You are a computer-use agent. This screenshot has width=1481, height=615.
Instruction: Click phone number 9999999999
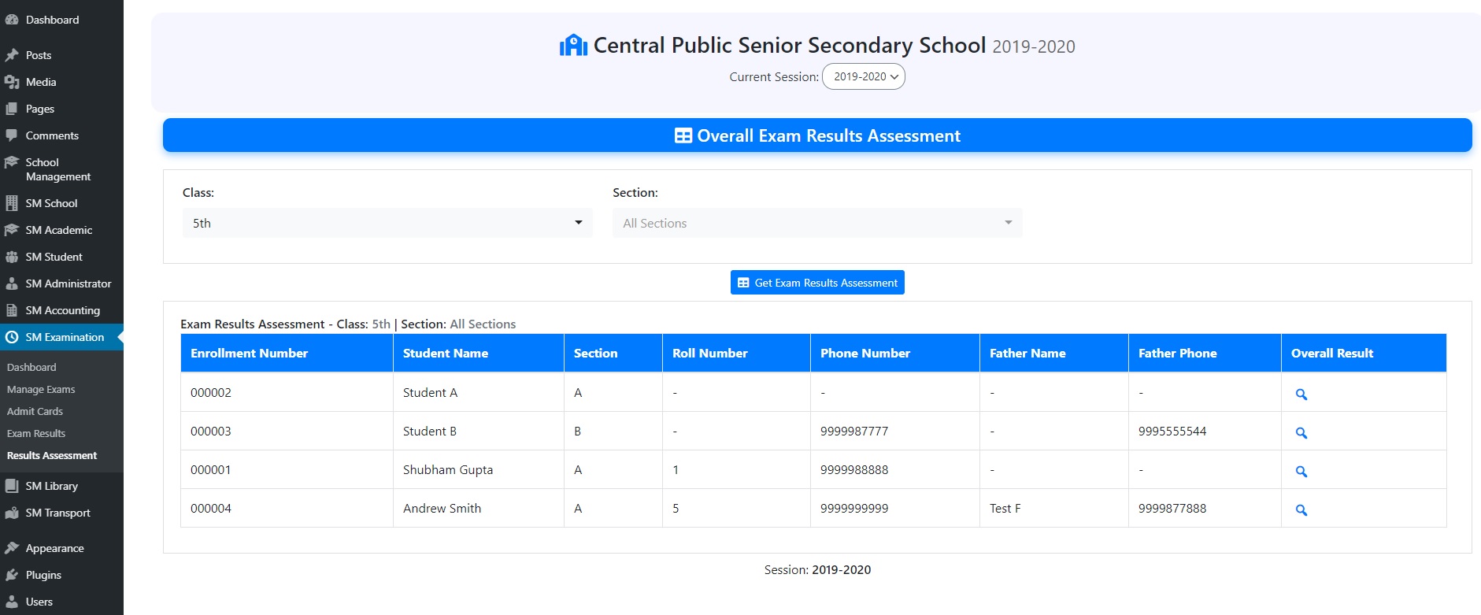tap(854, 508)
